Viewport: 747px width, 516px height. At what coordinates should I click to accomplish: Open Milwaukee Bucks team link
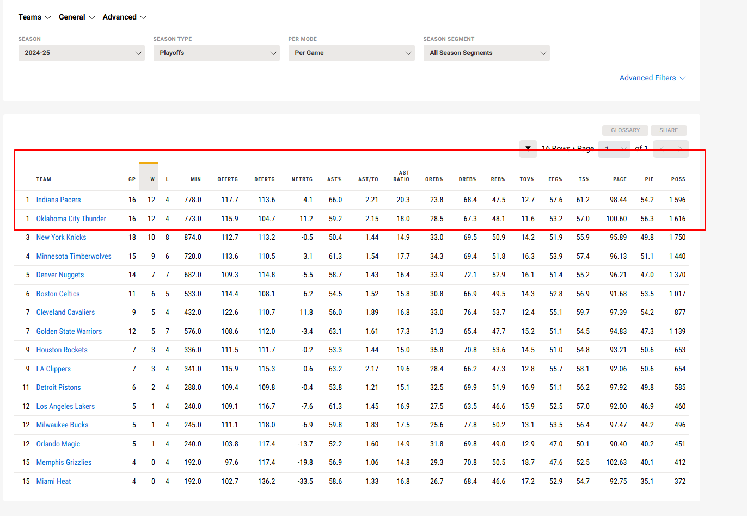[x=62, y=425]
